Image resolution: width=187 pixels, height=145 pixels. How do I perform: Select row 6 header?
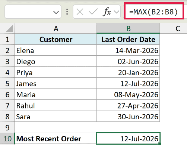(x=7, y=95)
